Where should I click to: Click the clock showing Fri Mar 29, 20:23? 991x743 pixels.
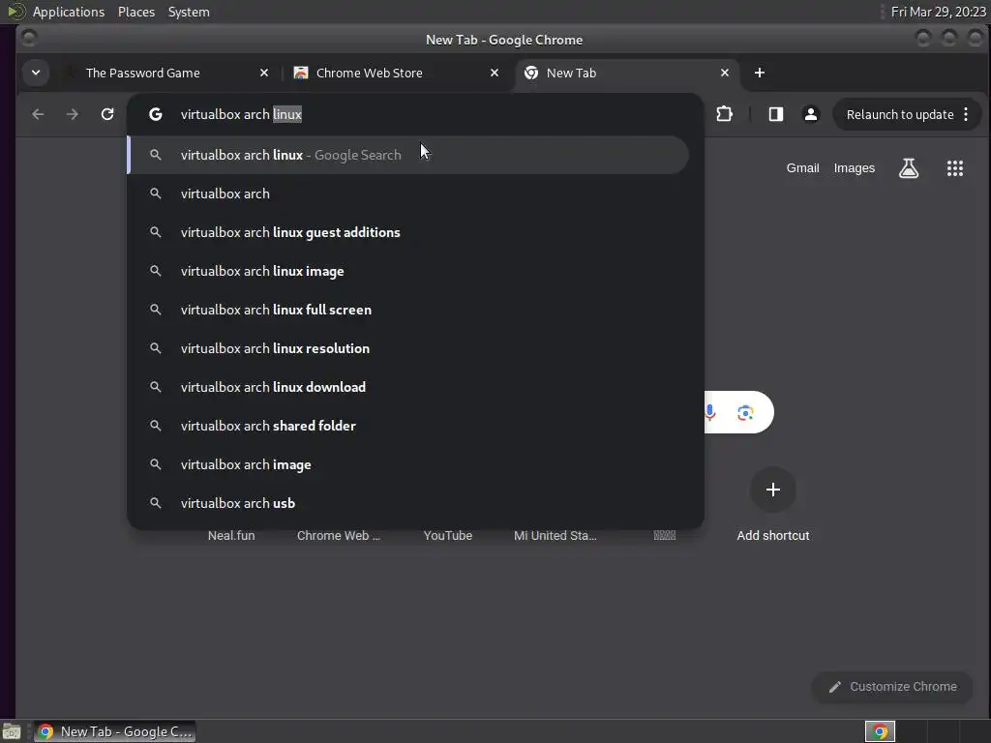(938, 12)
